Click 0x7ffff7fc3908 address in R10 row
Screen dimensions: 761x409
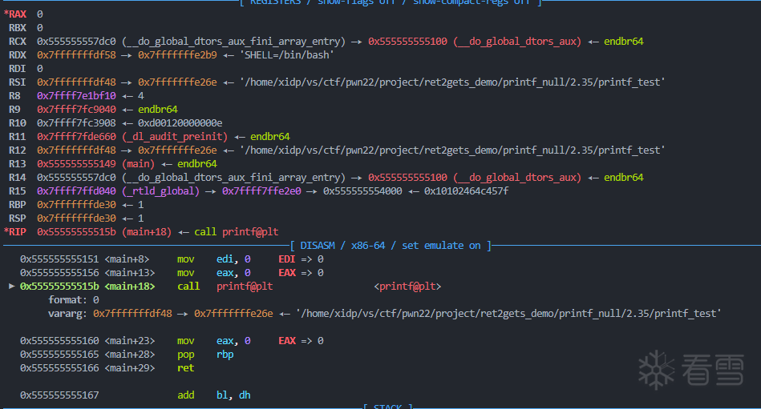pos(76,122)
